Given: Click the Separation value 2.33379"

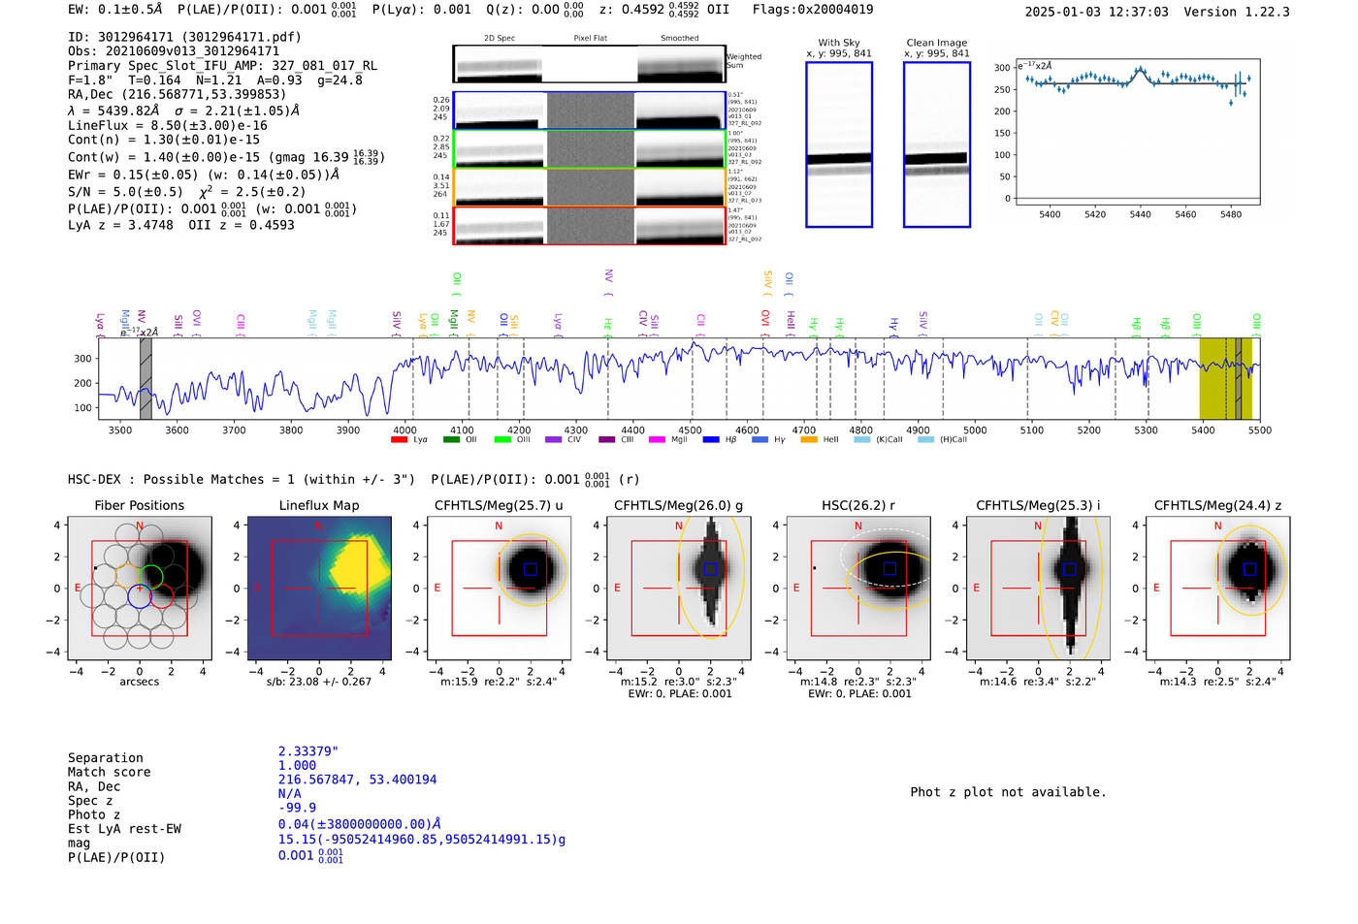Looking at the screenshot, I should tap(308, 751).
